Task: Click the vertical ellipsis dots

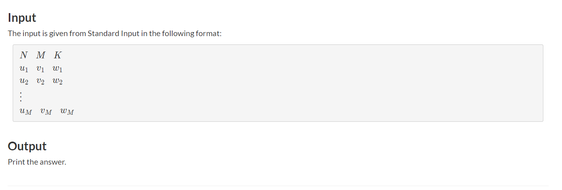Action: tap(21, 96)
